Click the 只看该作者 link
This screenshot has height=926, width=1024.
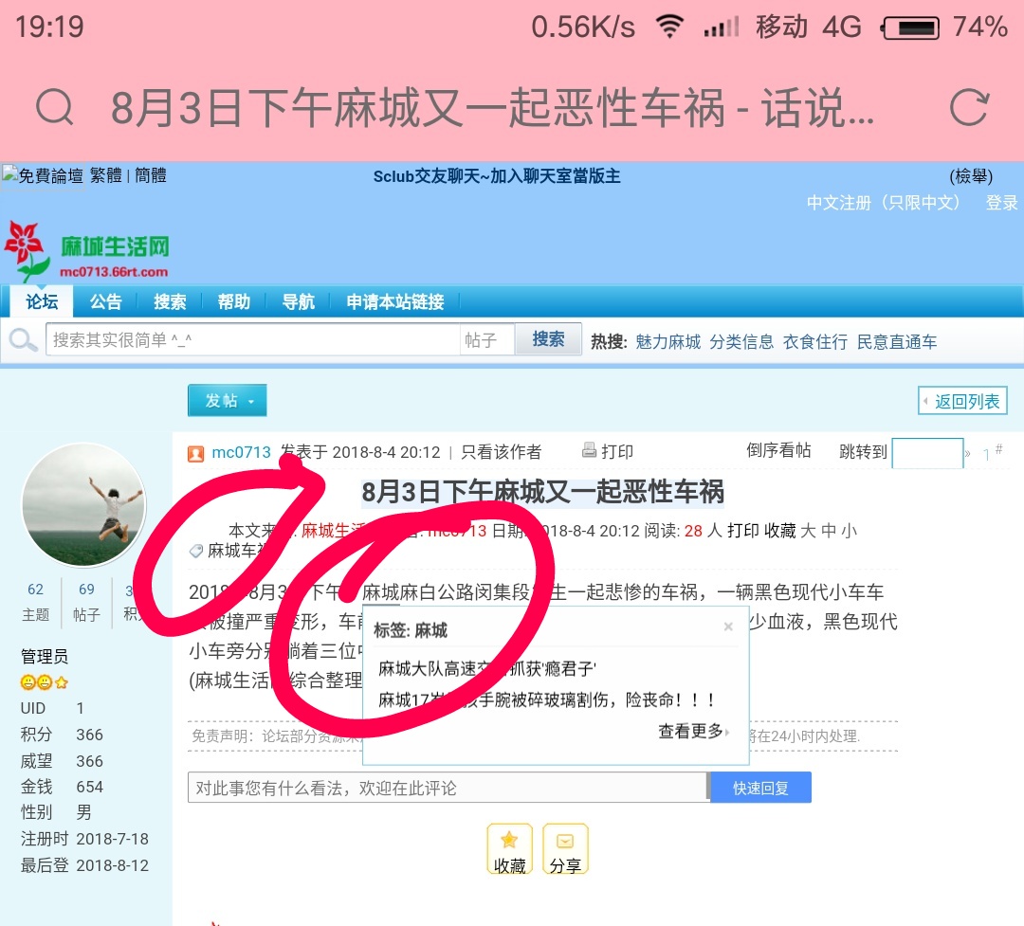(501, 452)
